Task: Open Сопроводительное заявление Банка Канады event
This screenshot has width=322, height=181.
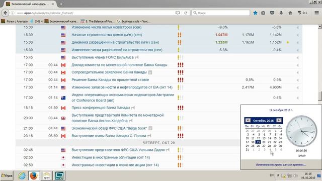Action: tap(109, 72)
